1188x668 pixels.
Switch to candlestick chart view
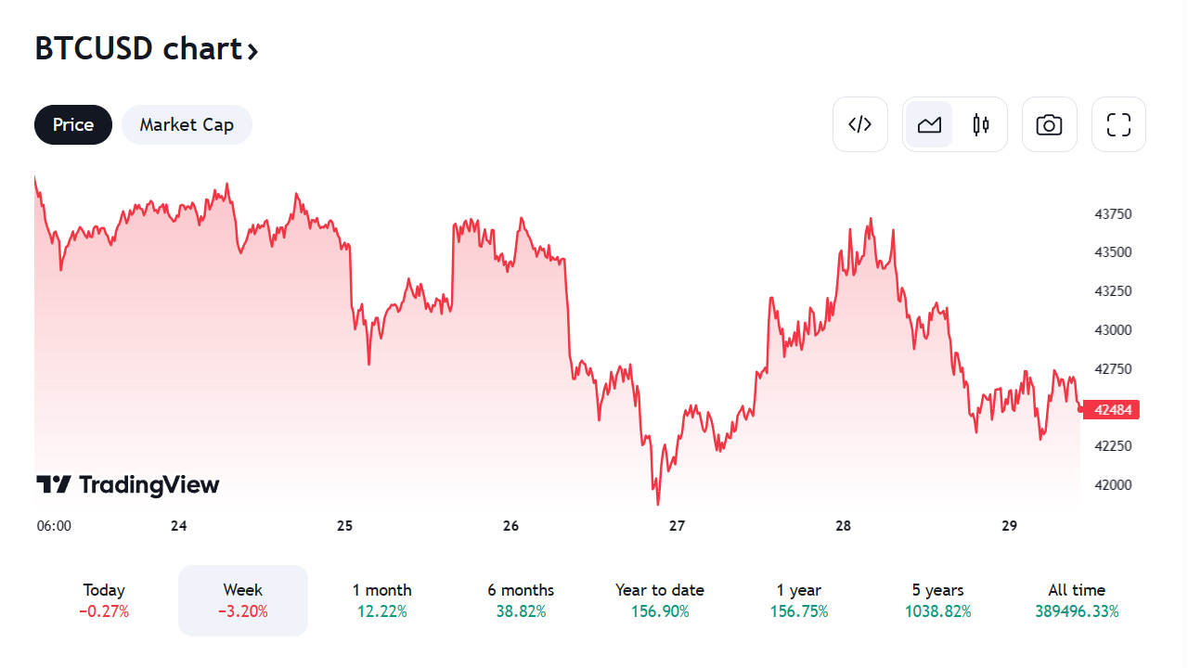[x=981, y=124]
